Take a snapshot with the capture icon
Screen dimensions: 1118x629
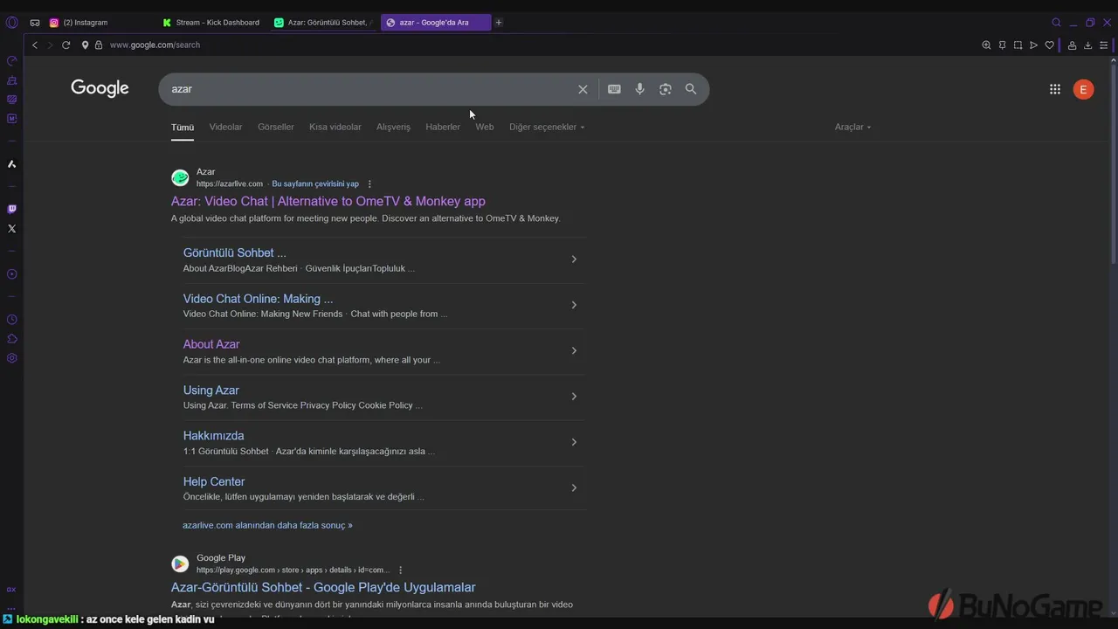(1018, 45)
